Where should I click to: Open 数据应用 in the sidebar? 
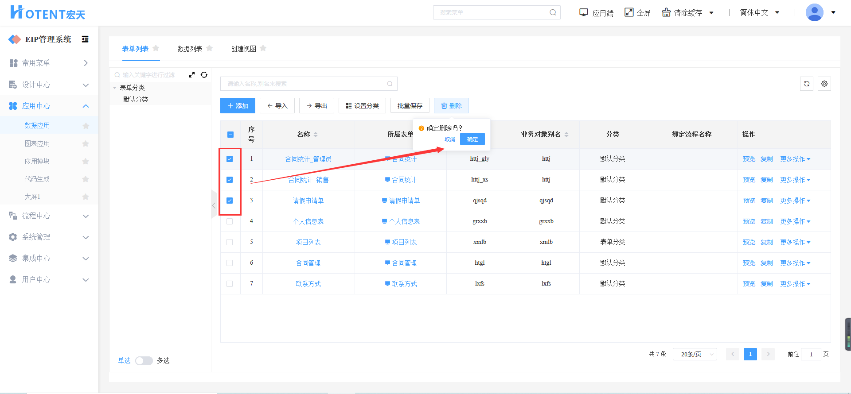click(x=37, y=126)
